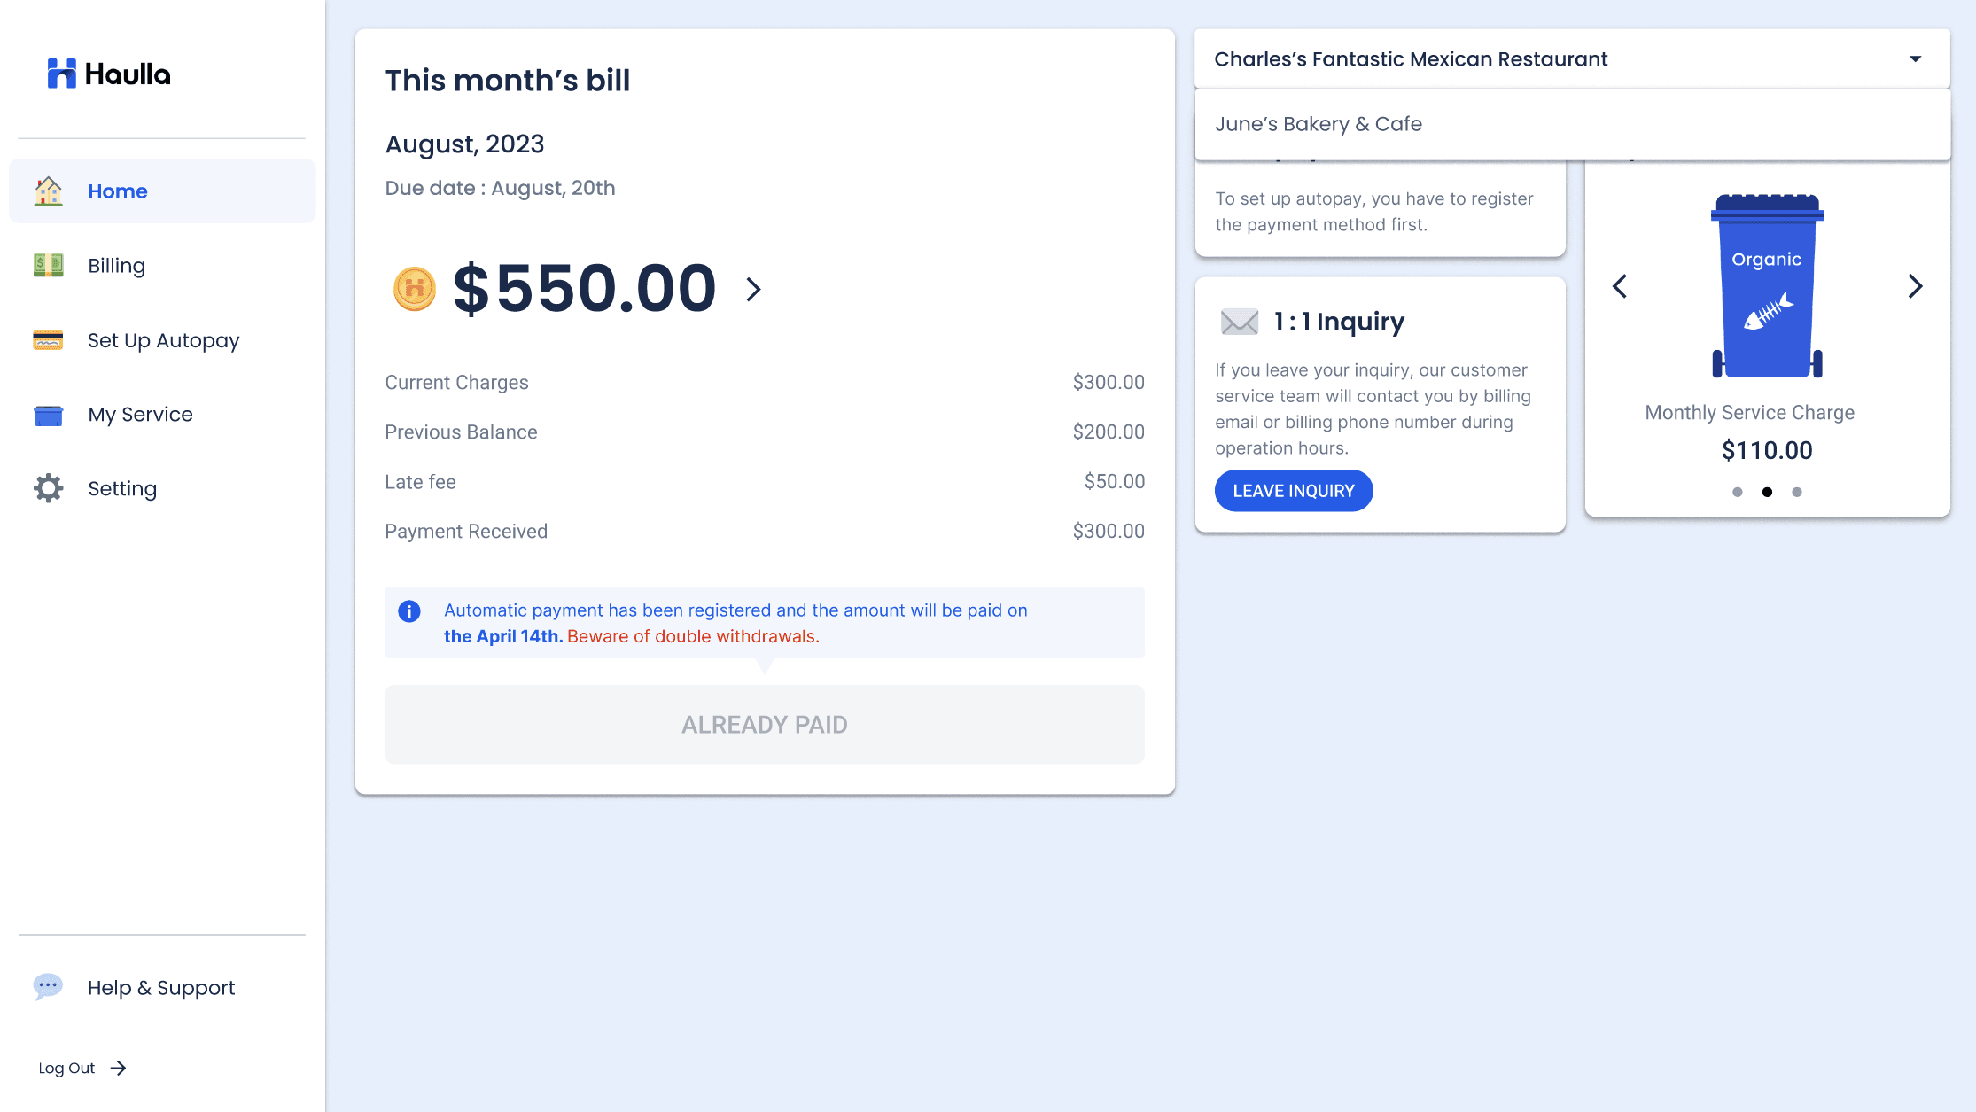Click the My Service dumpster icon
This screenshot has height=1112, width=1976.
tap(49, 415)
